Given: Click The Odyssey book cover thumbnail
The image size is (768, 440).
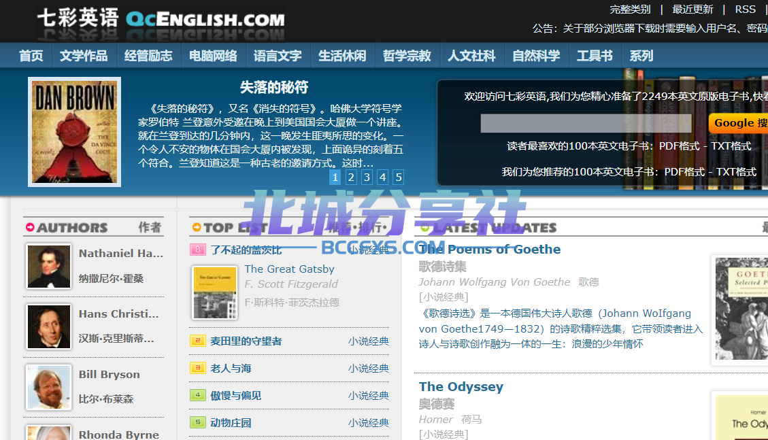Looking at the screenshot, I should (x=740, y=416).
